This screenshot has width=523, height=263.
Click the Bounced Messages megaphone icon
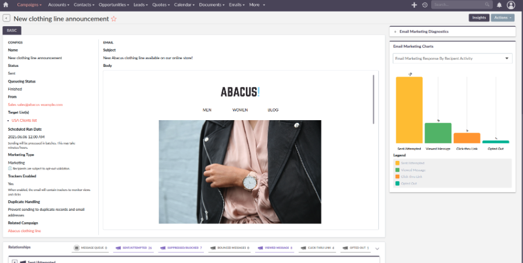(x=213, y=248)
